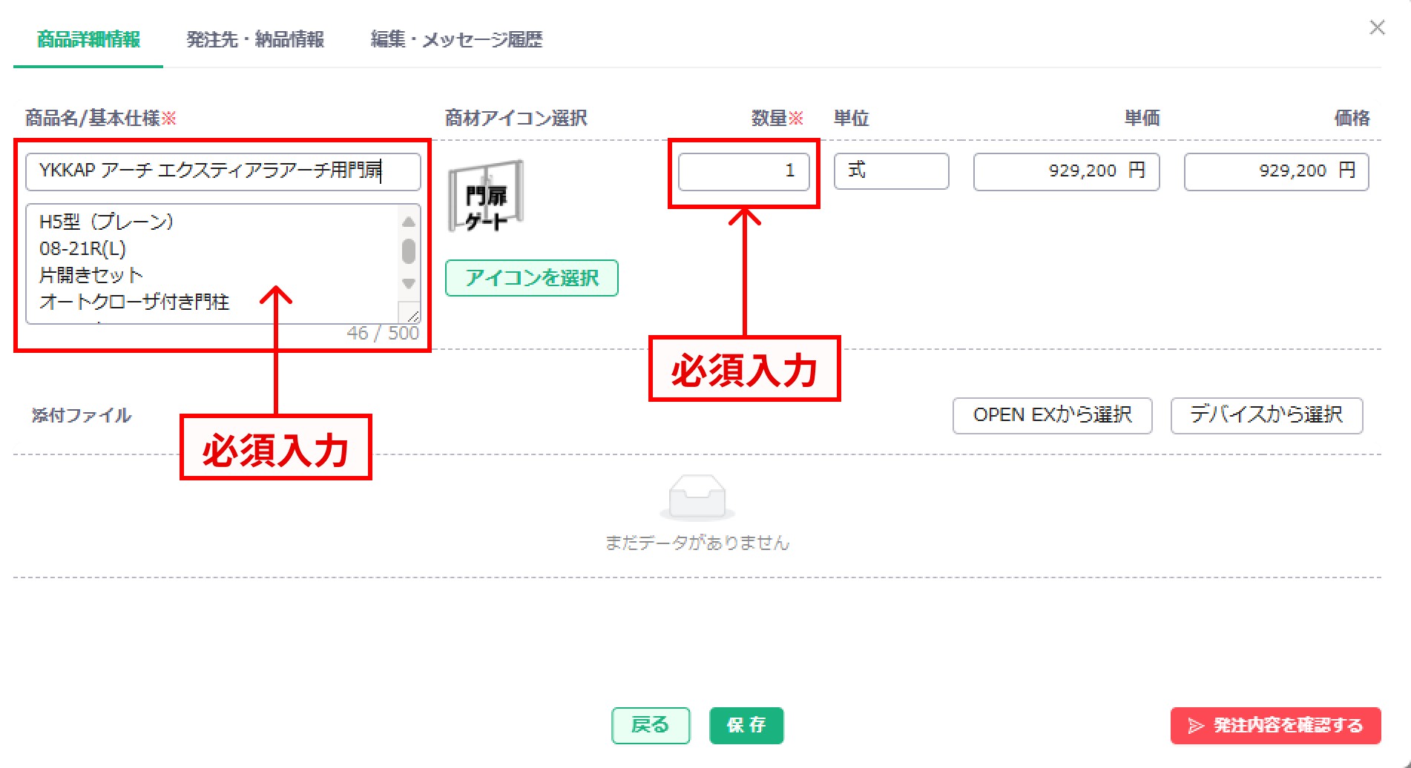Click the オートクローザ付き門柱 text line
This screenshot has width=1411, height=768.
[134, 302]
